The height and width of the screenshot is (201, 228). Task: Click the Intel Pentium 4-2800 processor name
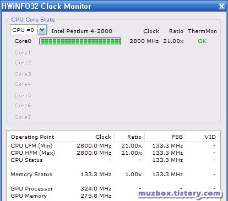82,31
